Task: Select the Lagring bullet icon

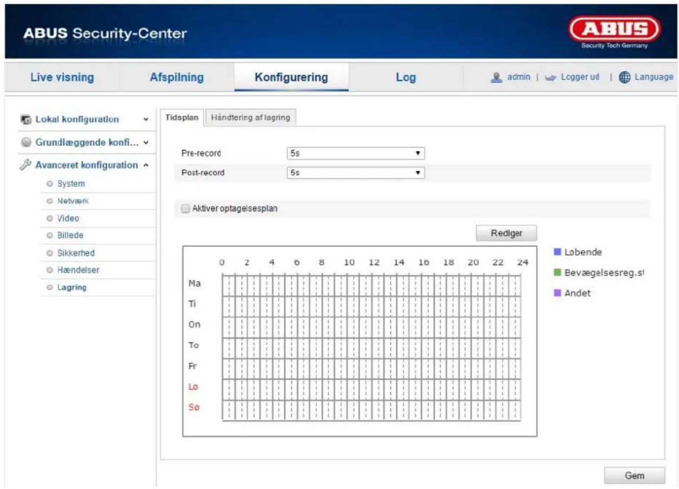Action: pos(50,287)
